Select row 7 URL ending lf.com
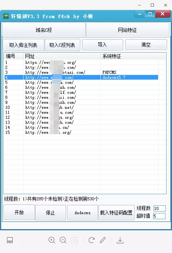This screenshot has height=253, width=172. pyautogui.click(x=51, y=92)
